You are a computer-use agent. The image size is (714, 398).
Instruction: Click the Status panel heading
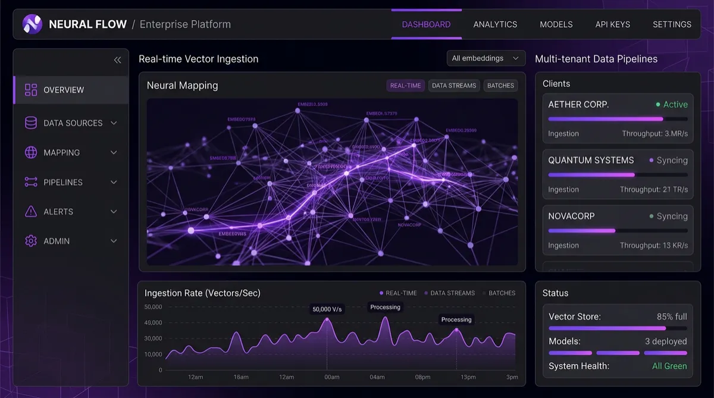tap(555, 293)
